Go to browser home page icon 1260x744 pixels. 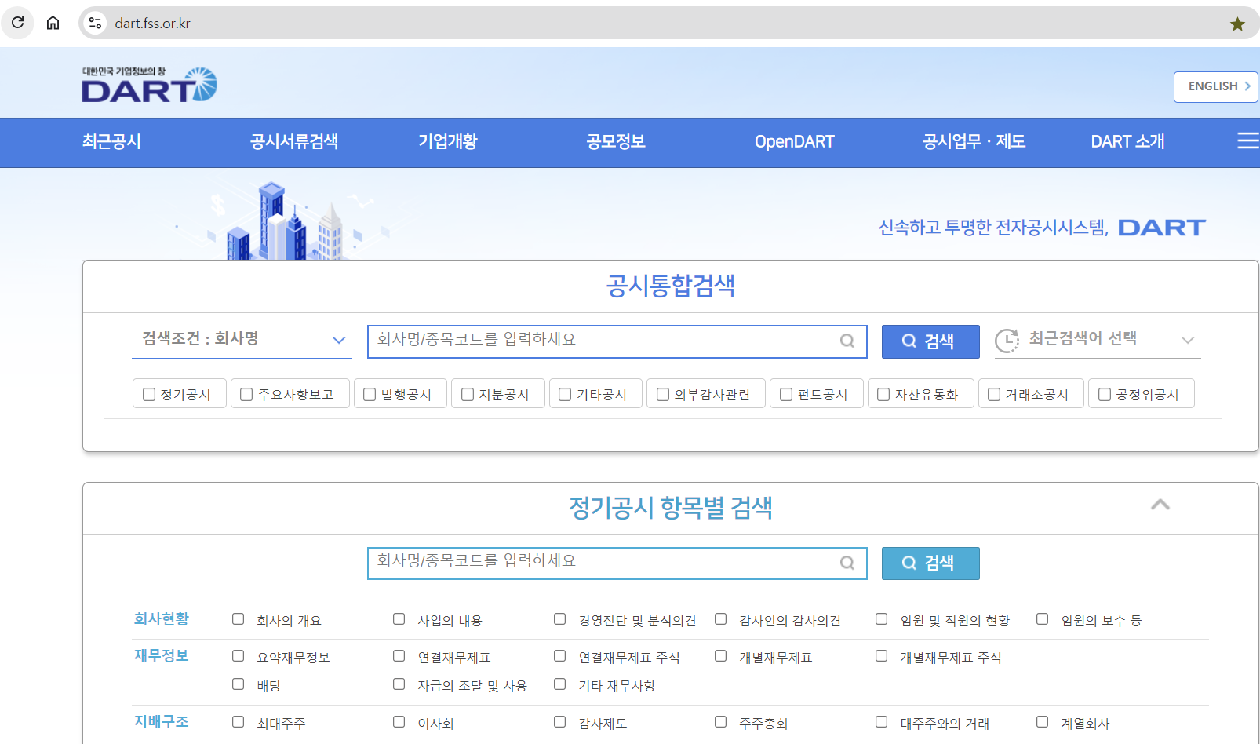pos(53,23)
